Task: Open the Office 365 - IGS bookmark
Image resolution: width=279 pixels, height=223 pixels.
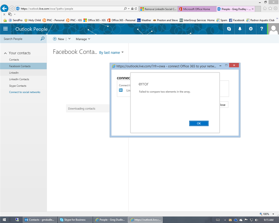Action: (95, 20)
